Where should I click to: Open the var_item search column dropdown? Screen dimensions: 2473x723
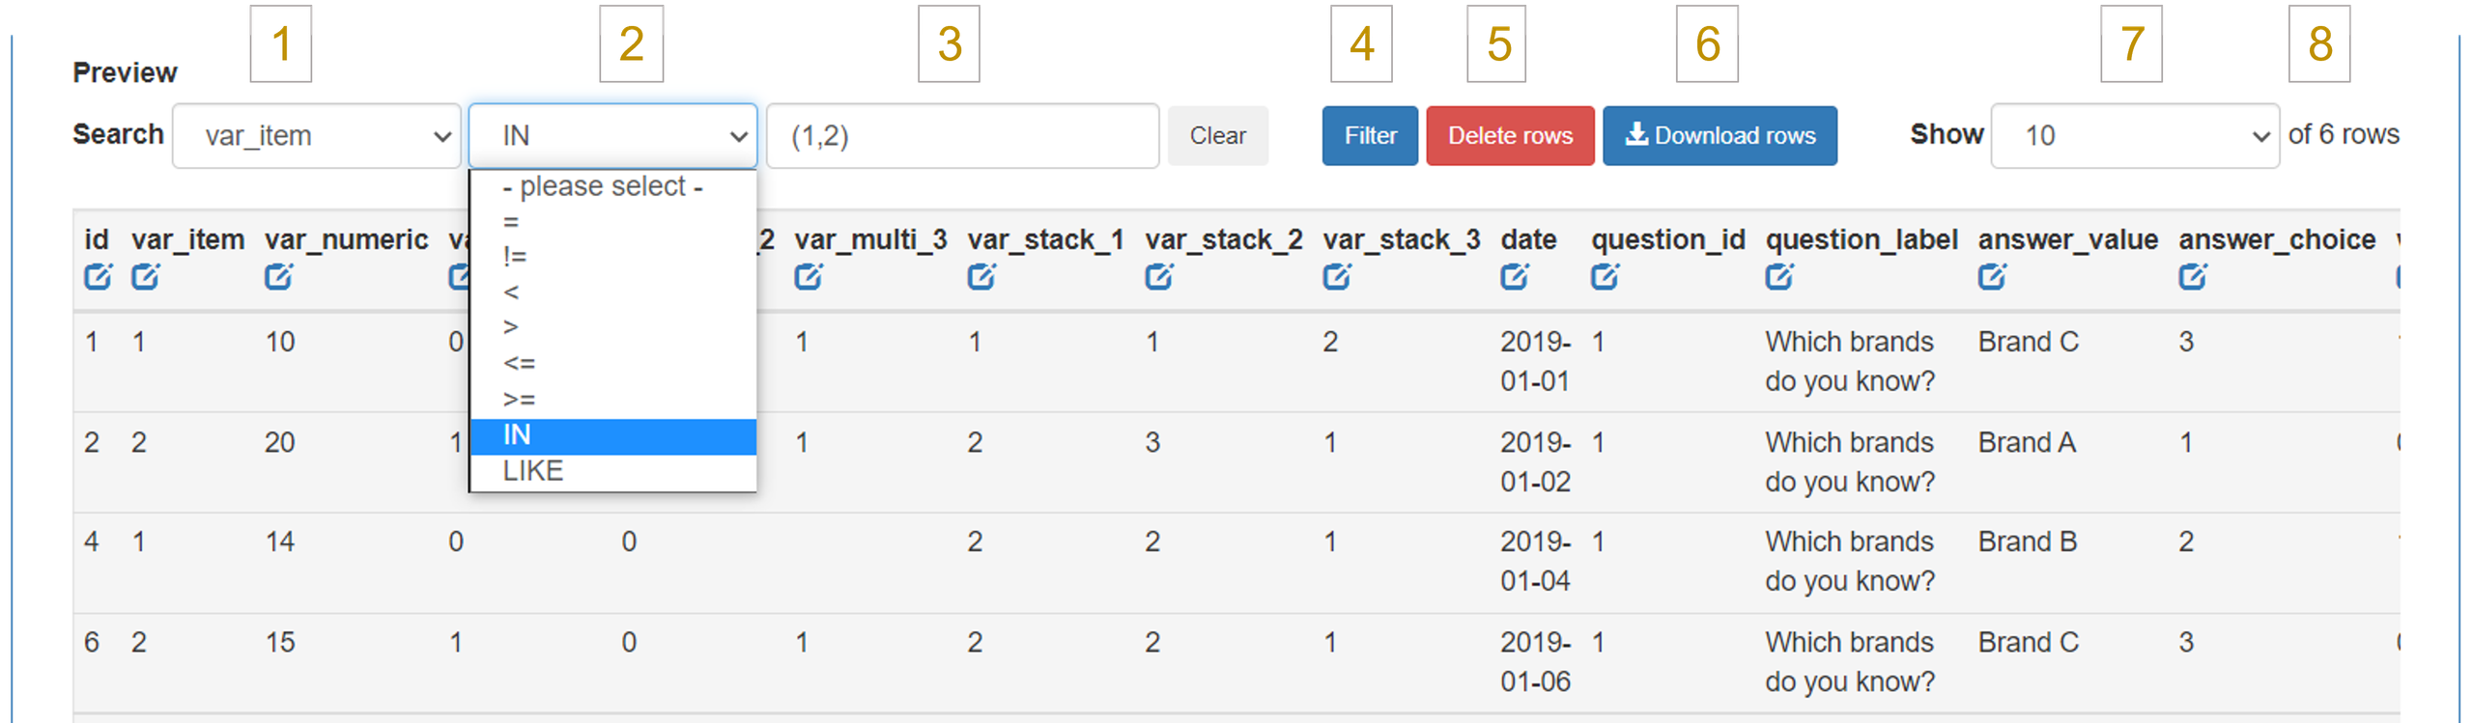click(x=317, y=136)
